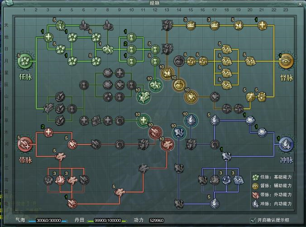Click the 任脉：基础能力 legend entry
The width and height of the screenshot is (306, 227).
272,177
